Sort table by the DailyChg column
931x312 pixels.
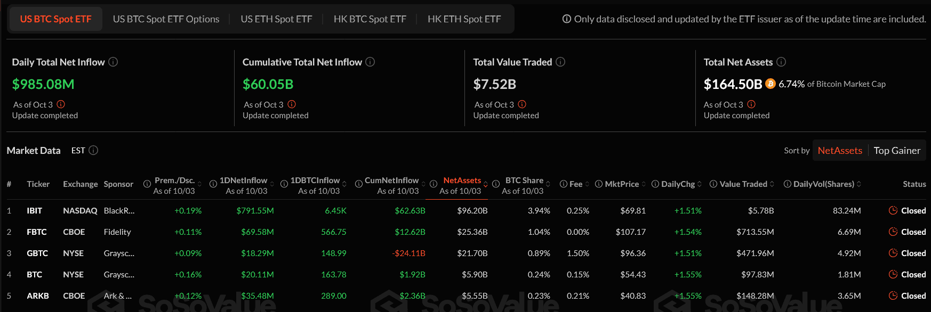[678, 184]
